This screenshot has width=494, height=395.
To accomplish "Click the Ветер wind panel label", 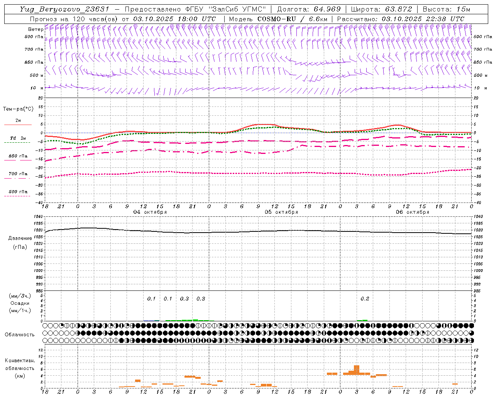I will [x=36, y=29].
